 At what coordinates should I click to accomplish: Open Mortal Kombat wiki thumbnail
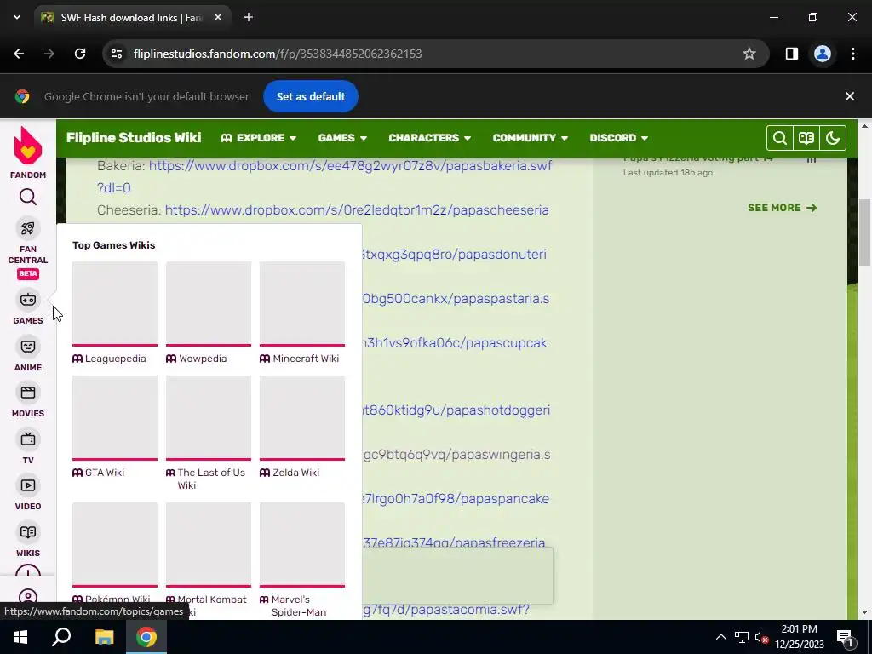209,545
